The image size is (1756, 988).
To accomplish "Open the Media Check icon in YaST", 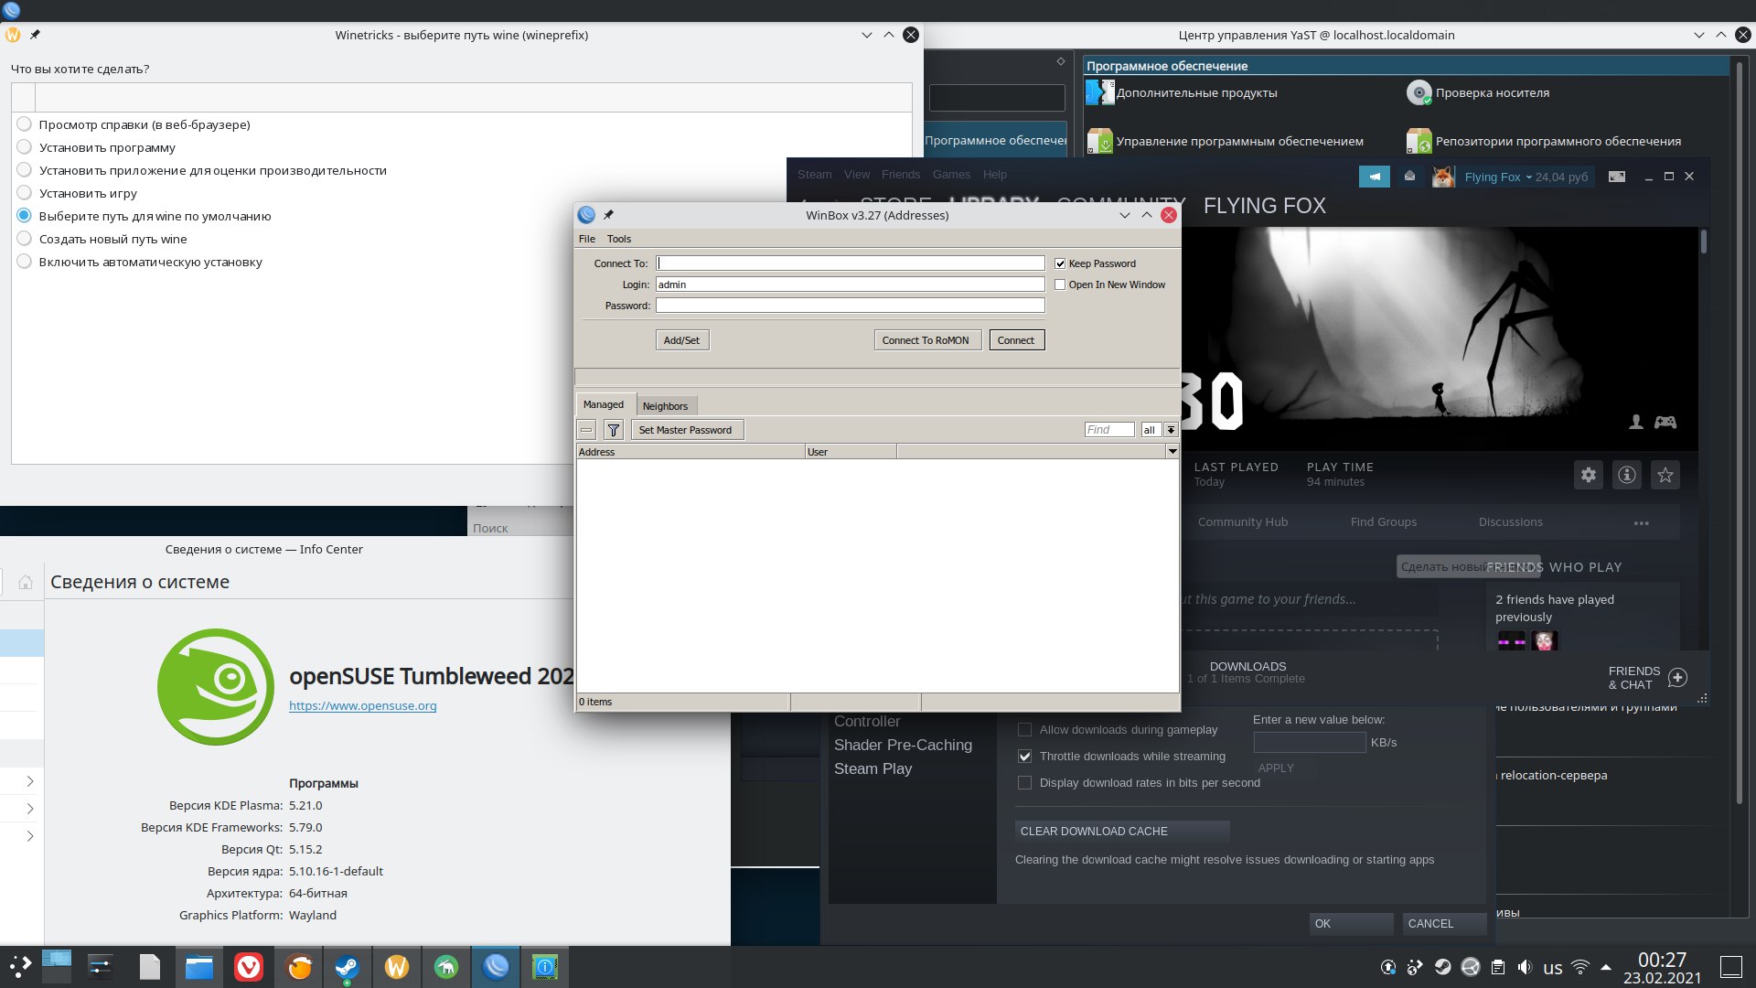I will 1419,92.
